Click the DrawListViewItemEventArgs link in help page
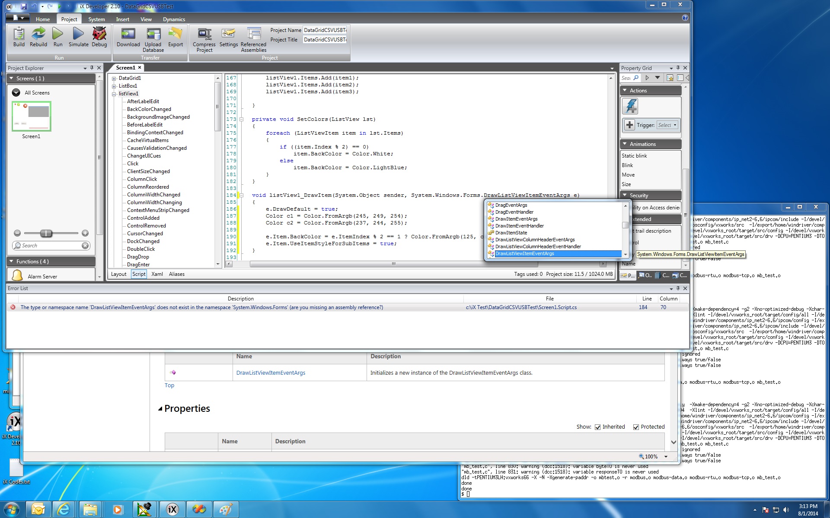830x518 pixels. coord(271,373)
